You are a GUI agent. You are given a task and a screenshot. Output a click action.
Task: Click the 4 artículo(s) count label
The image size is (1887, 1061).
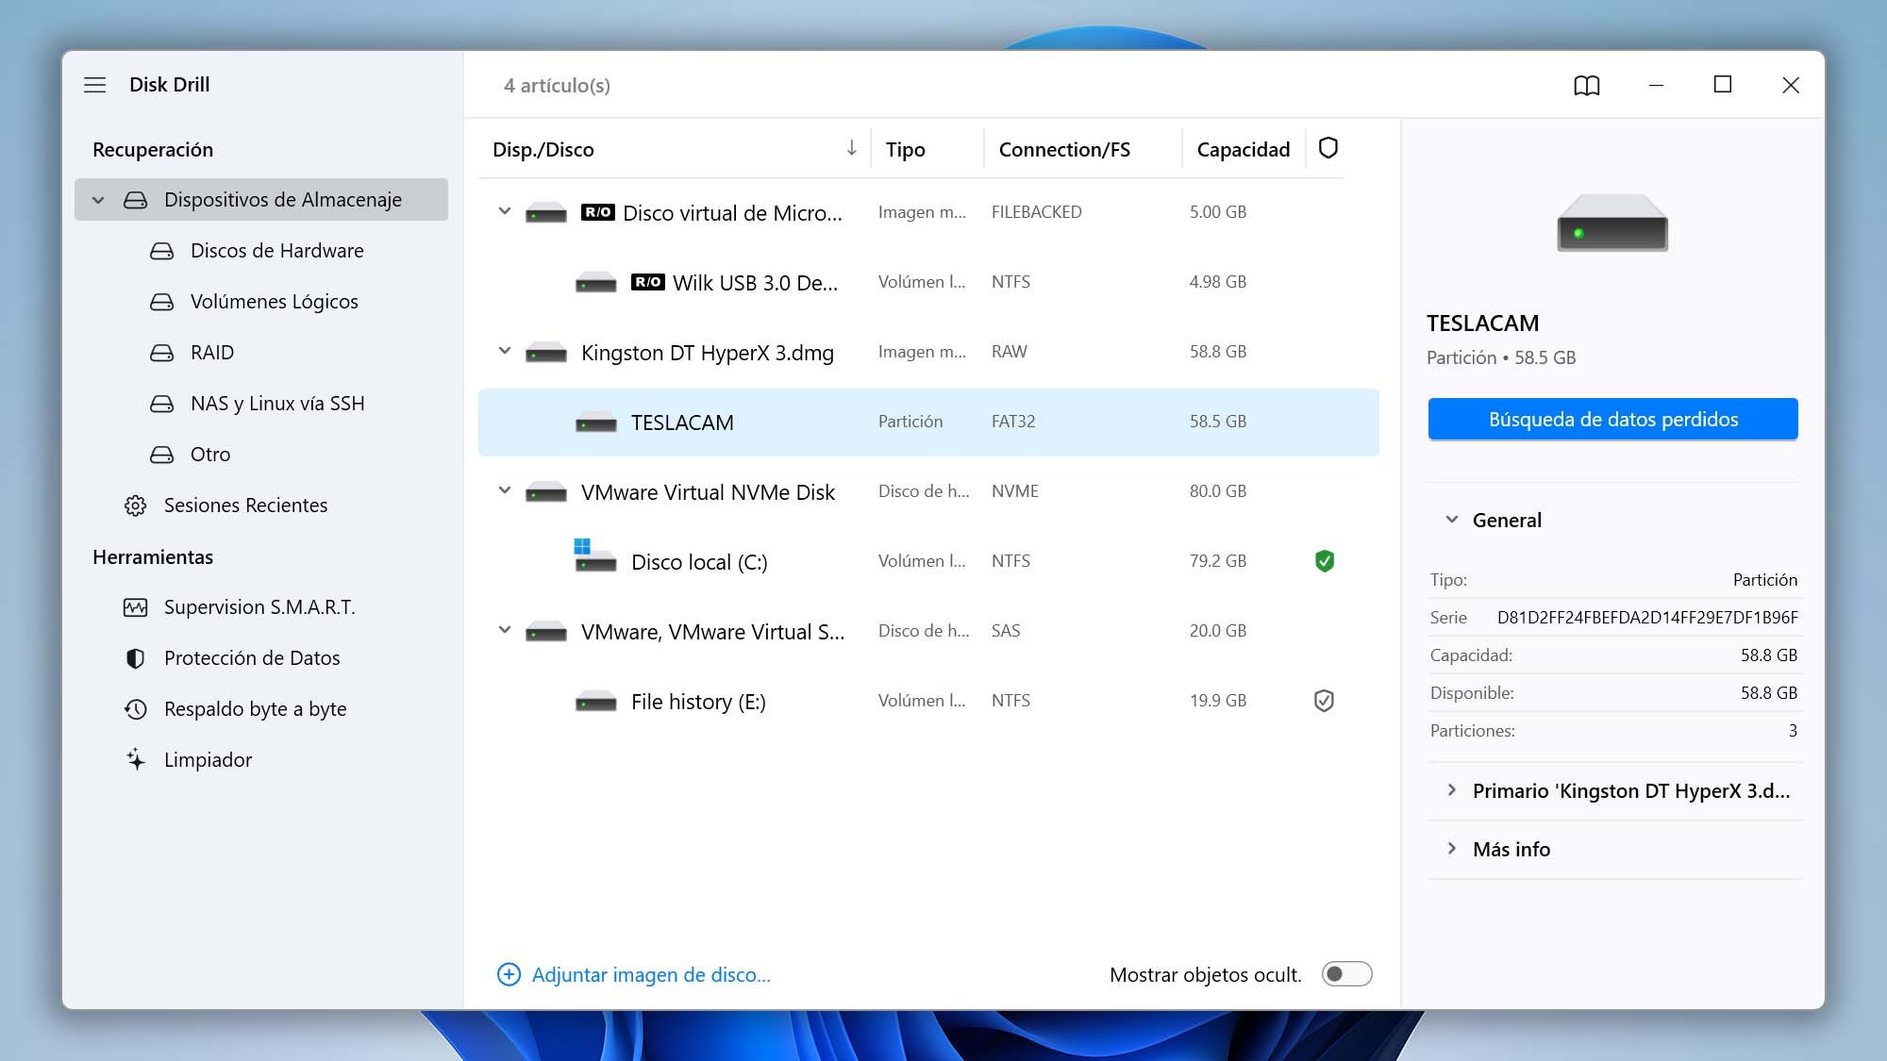click(x=557, y=86)
